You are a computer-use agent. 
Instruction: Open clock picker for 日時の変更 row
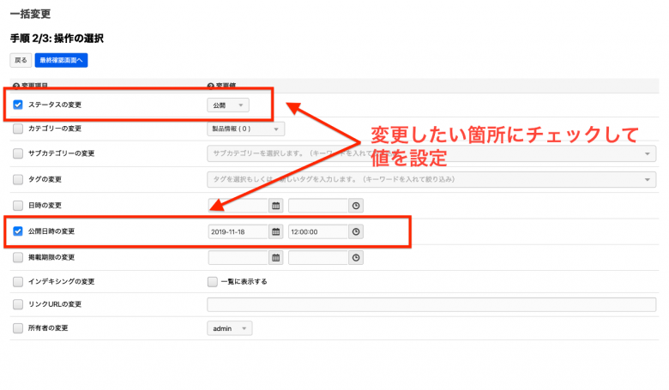pyautogui.click(x=356, y=206)
